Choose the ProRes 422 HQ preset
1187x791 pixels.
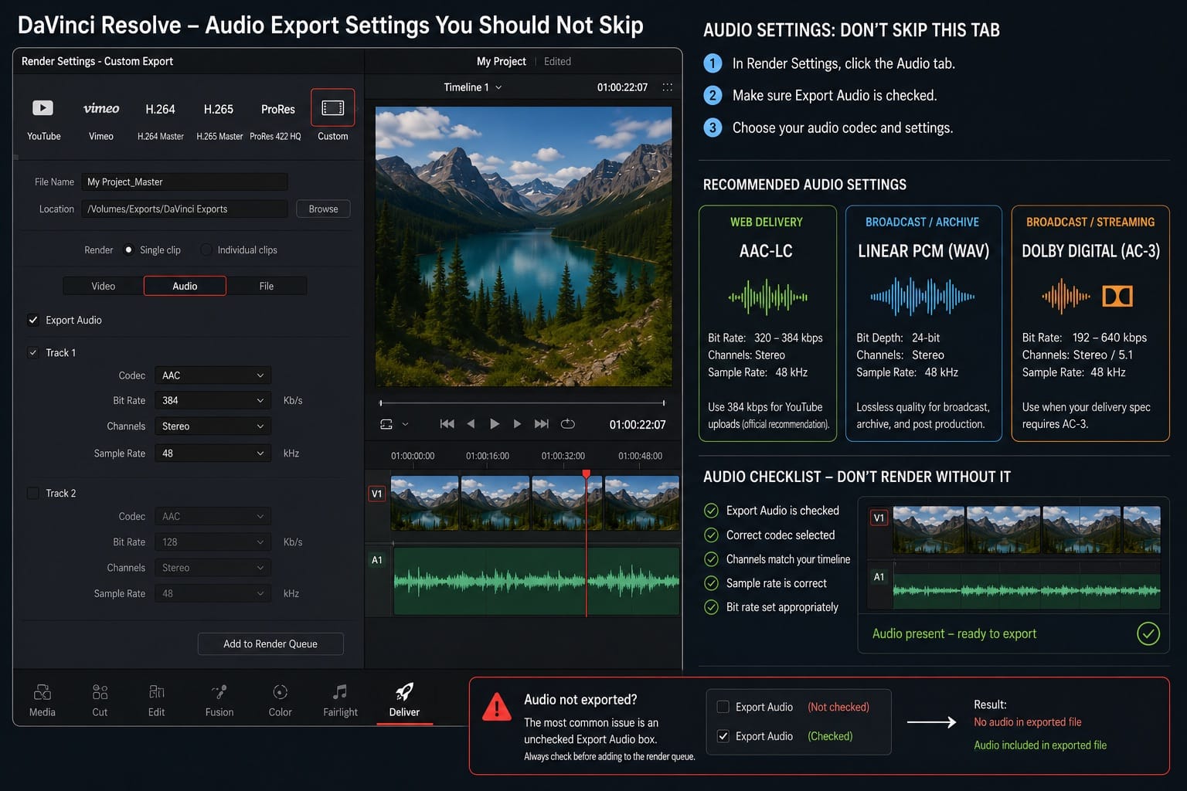276,120
